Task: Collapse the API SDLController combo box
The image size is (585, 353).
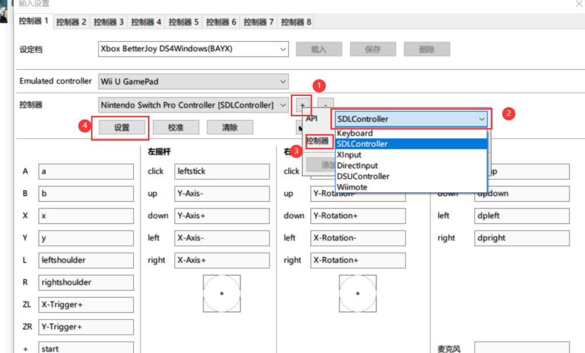Action: [482, 119]
